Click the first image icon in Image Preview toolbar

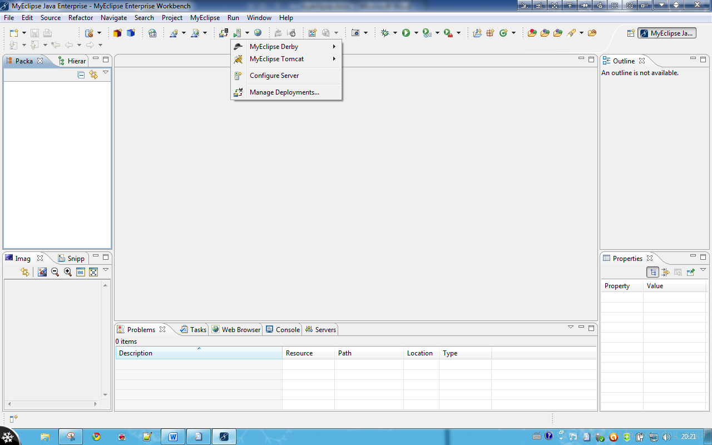coord(42,272)
